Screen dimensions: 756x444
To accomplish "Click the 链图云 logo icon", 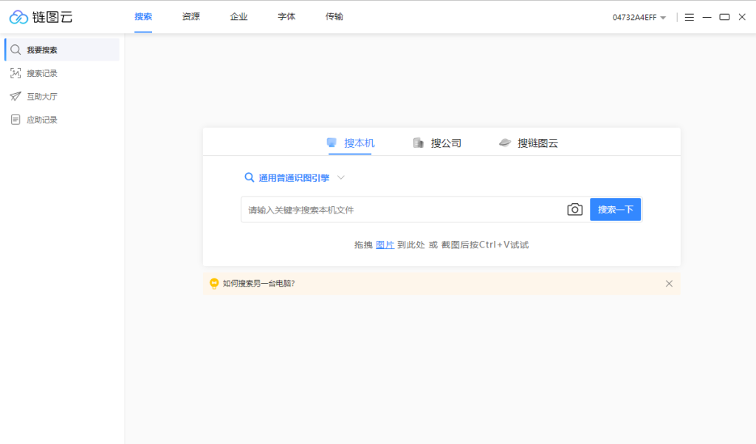I will 16,16.
